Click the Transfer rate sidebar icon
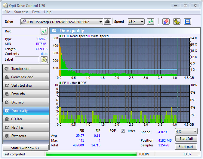This screenshot has height=159, width=203. tap(7, 69)
